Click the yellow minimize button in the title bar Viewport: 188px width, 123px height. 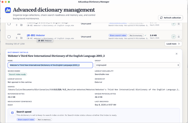pos(6,2)
